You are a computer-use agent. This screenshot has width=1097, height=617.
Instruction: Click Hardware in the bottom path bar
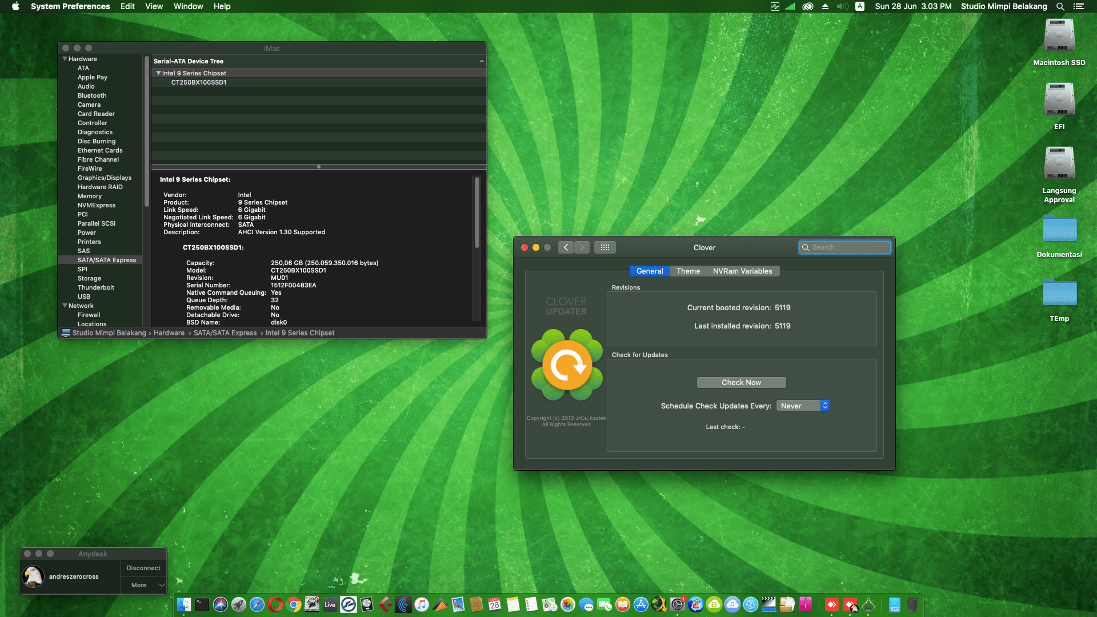click(x=169, y=333)
